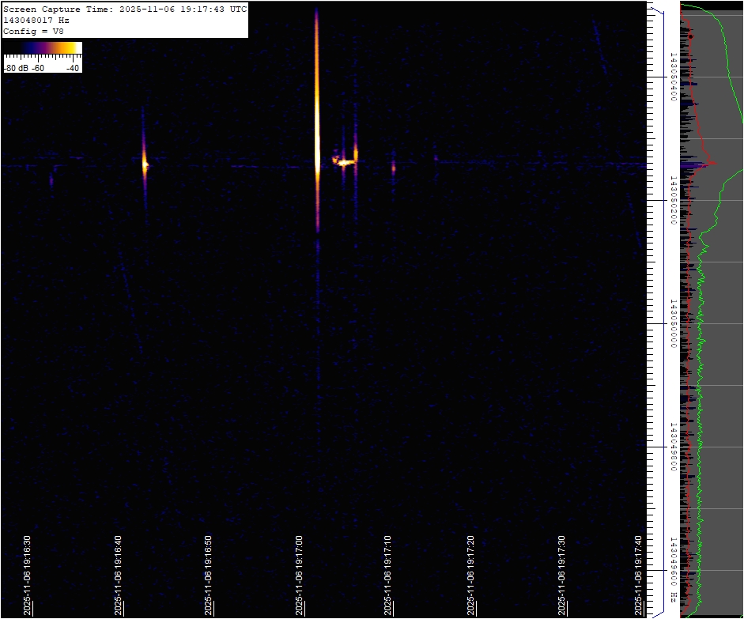Click the red peak in the spectrum panel
Viewport: 744px width, 619px height.
click(712, 164)
